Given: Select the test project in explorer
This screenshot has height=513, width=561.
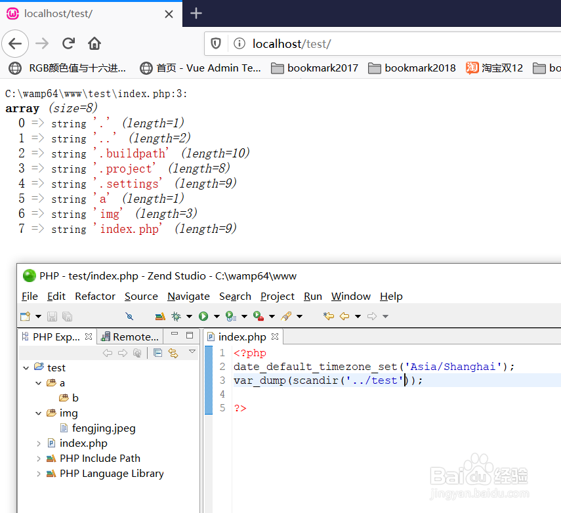Looking at the screenshot, I should pyautogui.click(x=50, y=367).
